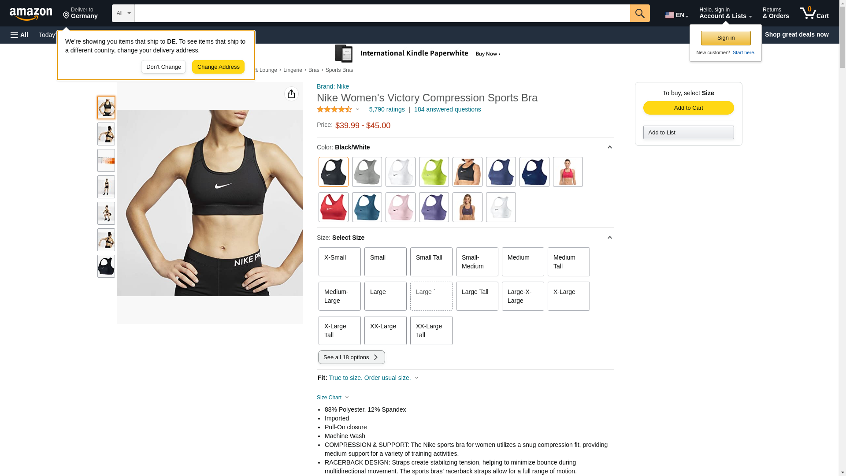Collapse the Color section chevron
Image resolution: width=846 pixels, height=476 pixels.
(x=609, y=147)
